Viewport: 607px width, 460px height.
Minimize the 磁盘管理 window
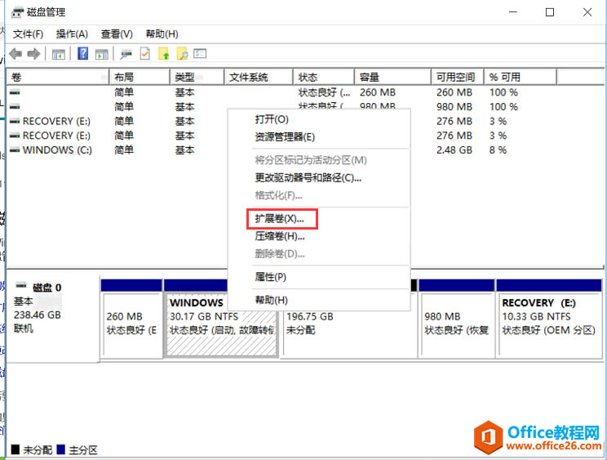(513, 12)
